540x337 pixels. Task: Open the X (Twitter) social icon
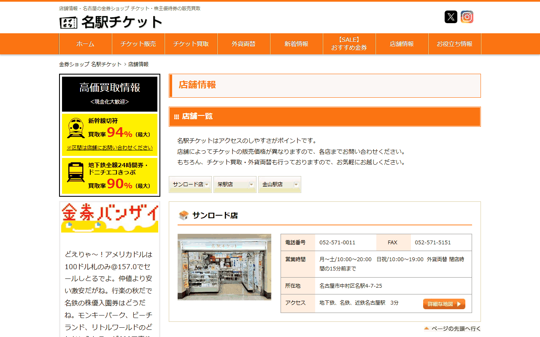(x=451, y=17)
